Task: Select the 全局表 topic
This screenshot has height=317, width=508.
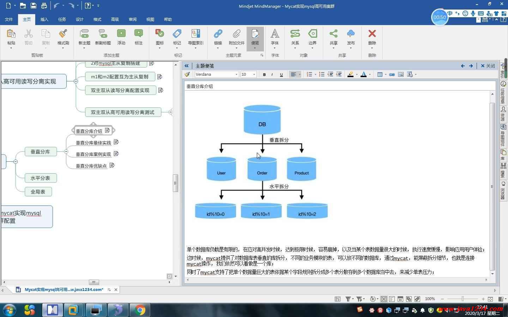Action: 38,192
